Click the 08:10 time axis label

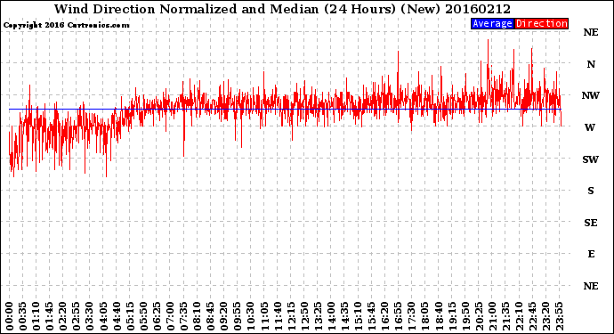point(197,316)
